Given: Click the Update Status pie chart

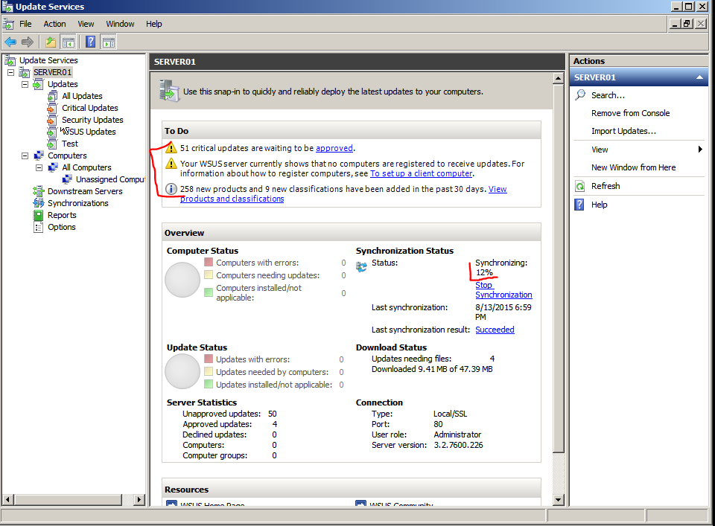Looking at the screenshot, I should (182, 371).
